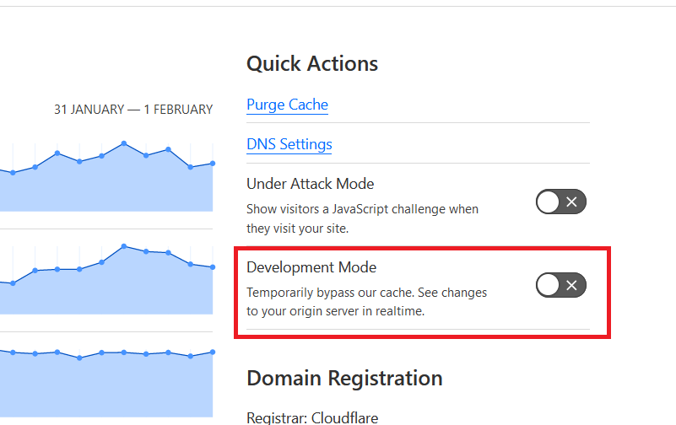The width and height of the screenshot is (676, 425).
Task: Click the Development Mode label
Action: click(x=311, y=267)
